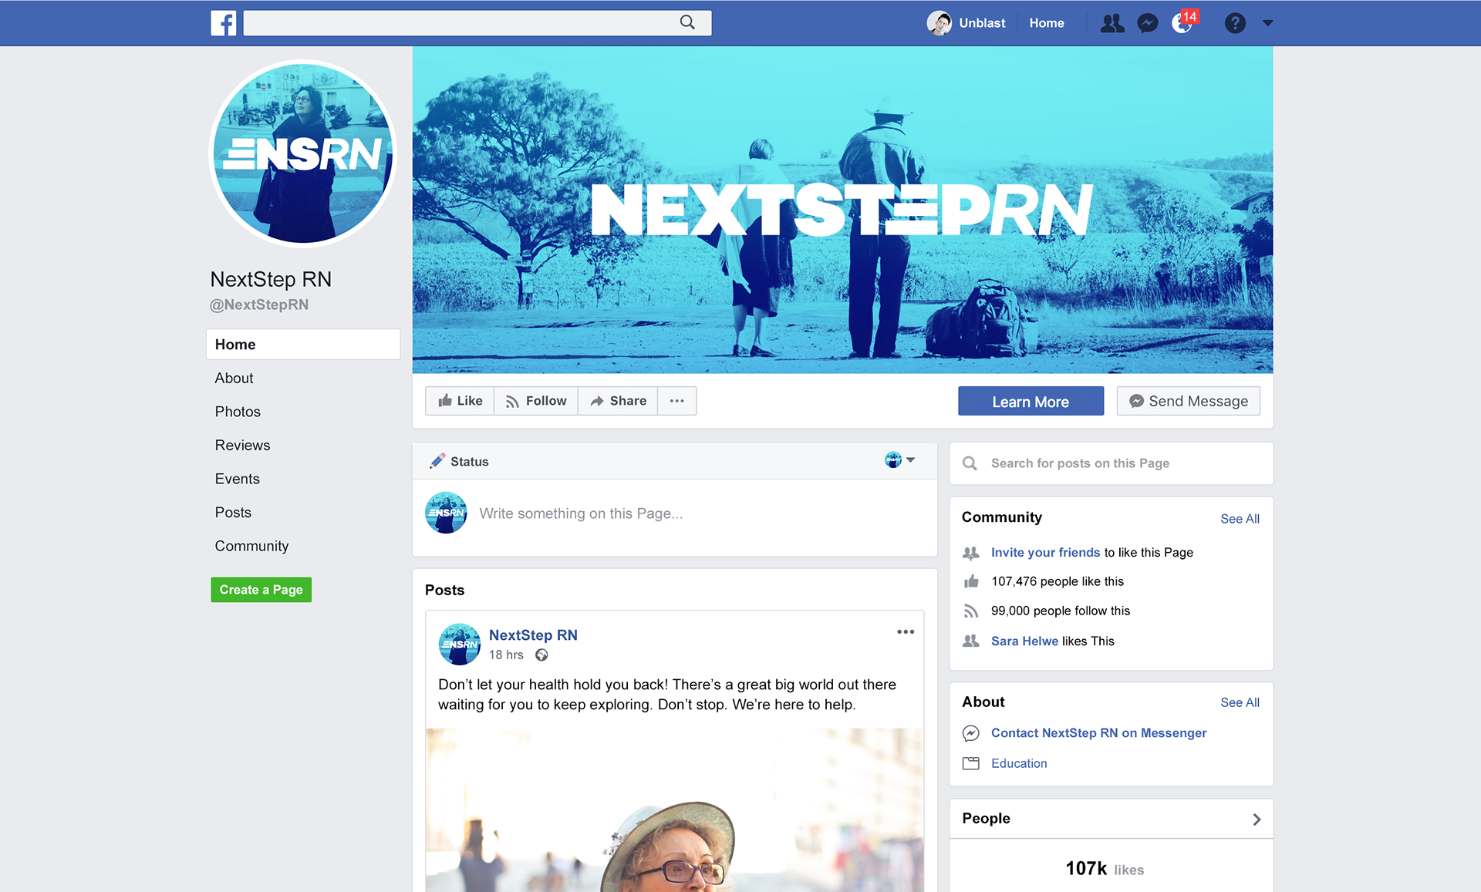Click the Share button under cover

618,401
